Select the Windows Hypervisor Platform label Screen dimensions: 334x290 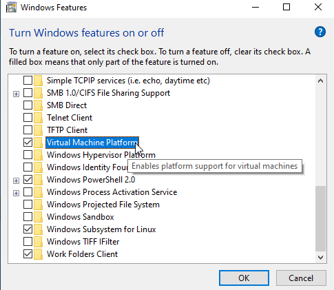[x=101, y=155]
